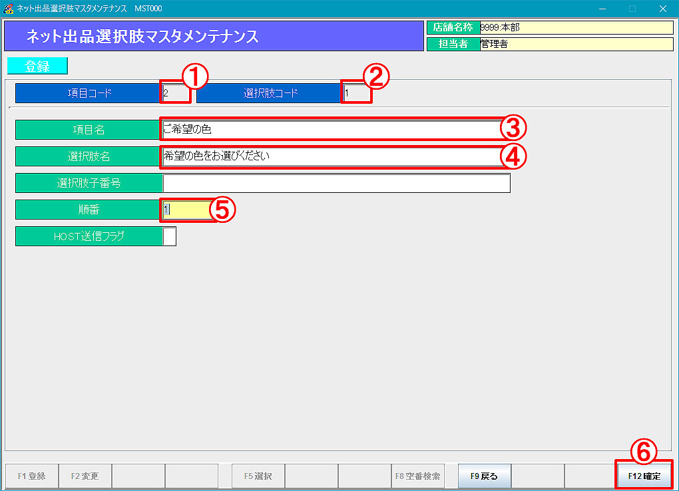Click the F8 空番検索 button

(417, 476)
